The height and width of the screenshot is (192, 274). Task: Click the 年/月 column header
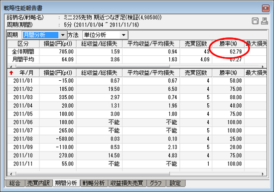coord(23,73)
